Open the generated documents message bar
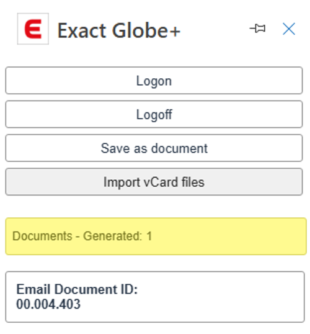 pos(156,237)
